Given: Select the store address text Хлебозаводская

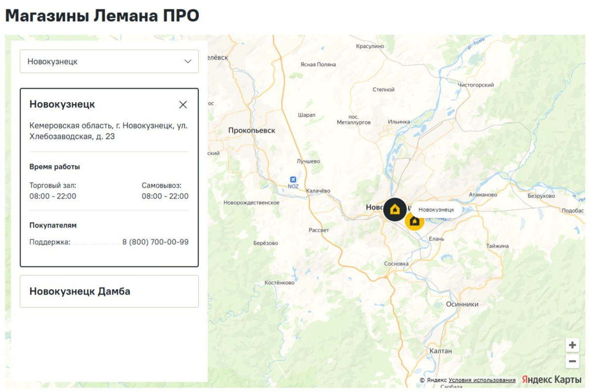Looking at the screenshot, I should (x=55, y=136).
